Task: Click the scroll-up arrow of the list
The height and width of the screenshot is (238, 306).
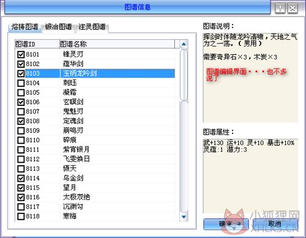Action: click(x=184, y=44)
